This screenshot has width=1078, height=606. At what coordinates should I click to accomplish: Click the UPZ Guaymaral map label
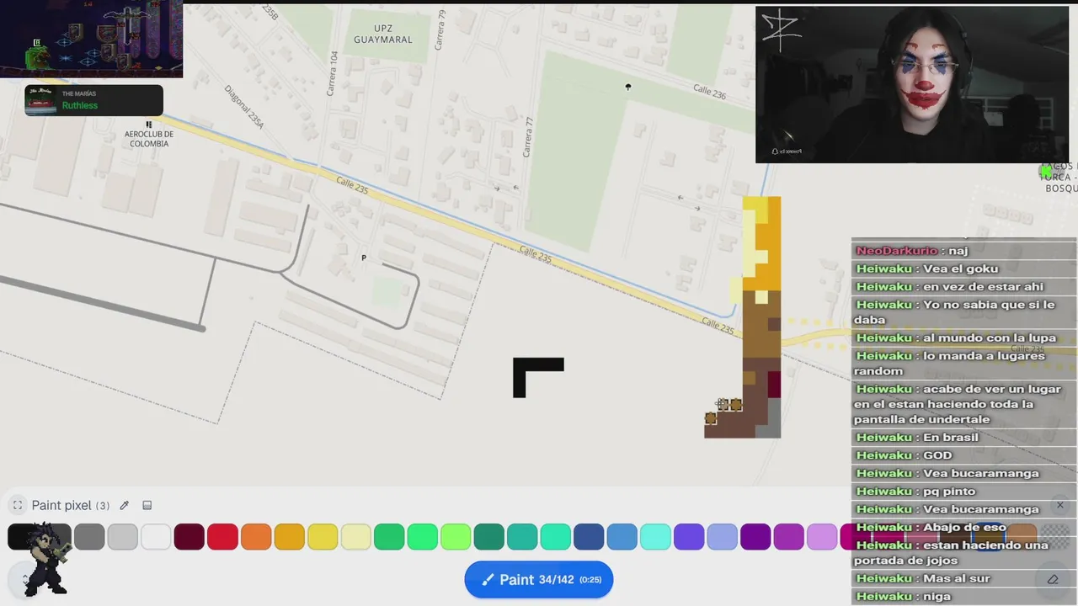click(383, 34)
